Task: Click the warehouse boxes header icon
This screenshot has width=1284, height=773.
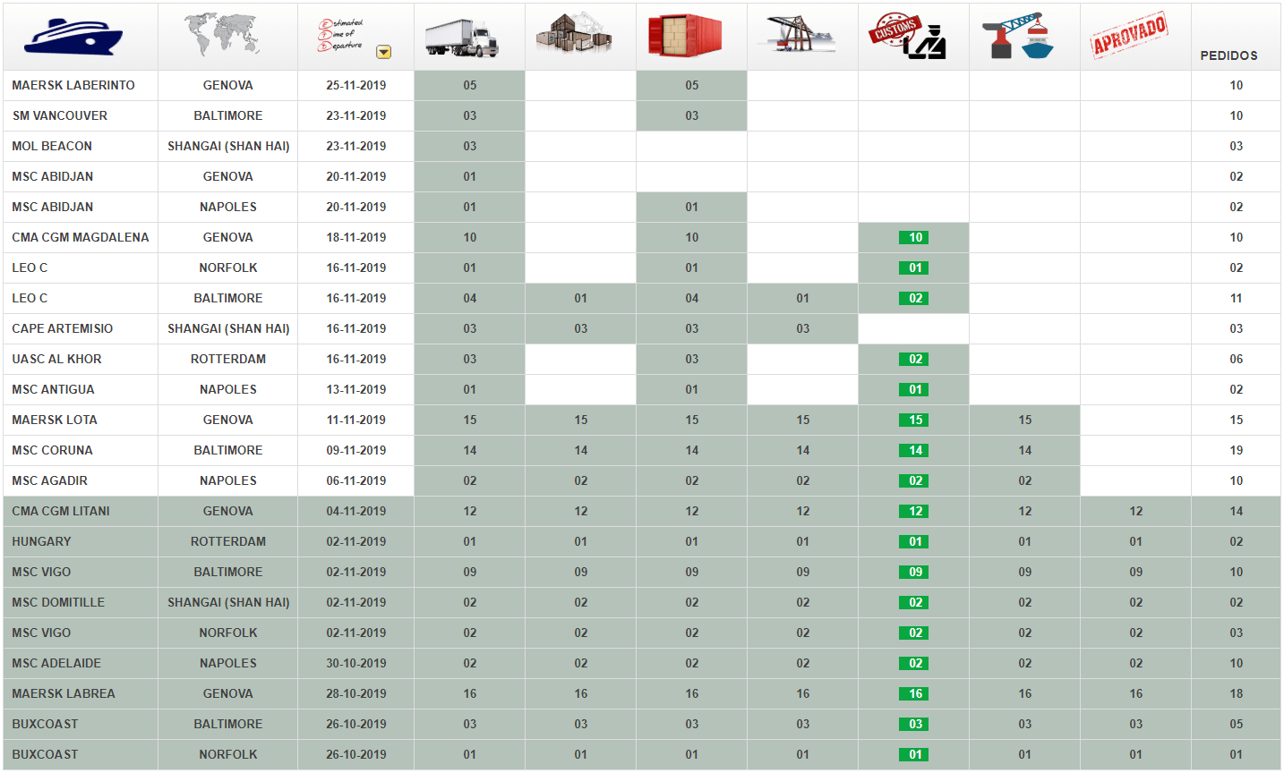Action: pyautogui.click(x=574, y=36)
